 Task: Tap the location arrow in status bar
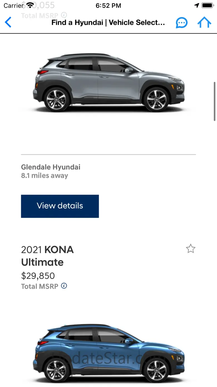(x=197, y=5)
